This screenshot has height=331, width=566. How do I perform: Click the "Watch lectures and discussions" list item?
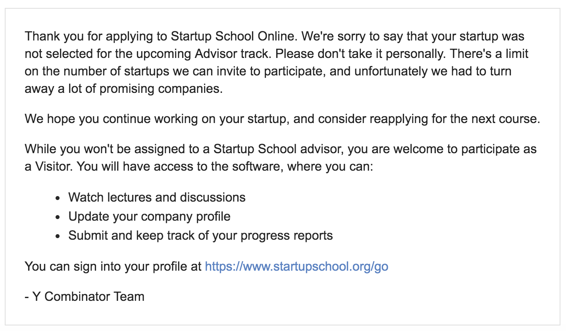(x=157, y=197)
